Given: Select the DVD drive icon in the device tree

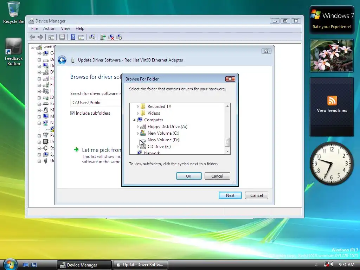Looking at the screenshot, I should click(46, 72).
